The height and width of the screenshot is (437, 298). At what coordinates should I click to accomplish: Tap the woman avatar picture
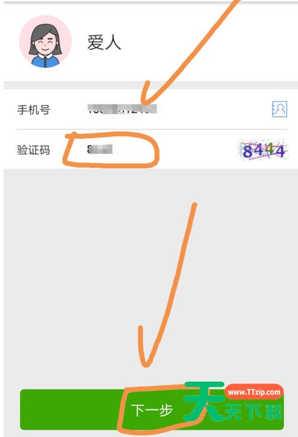pos(45,42)
